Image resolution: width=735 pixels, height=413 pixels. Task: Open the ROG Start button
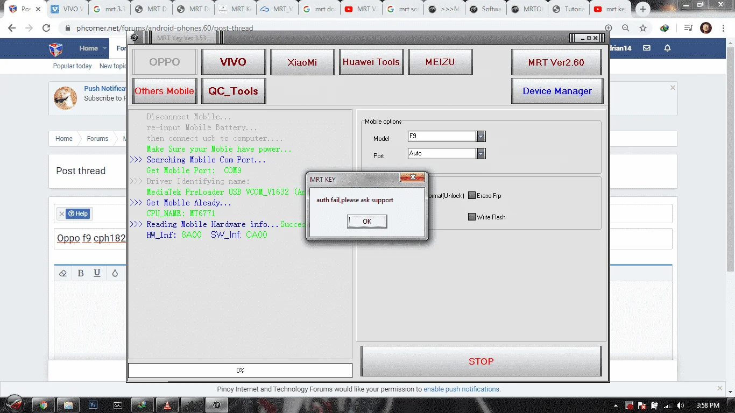pyautogui.click(x=15, y=405)
